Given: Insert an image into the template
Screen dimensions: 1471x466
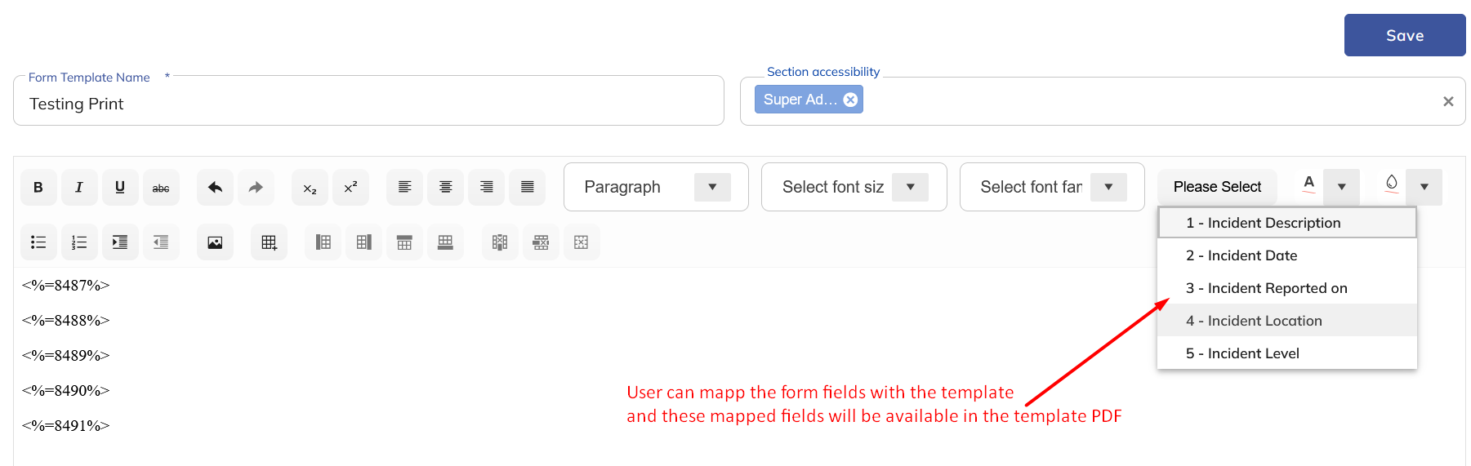Looking at the screenshot, I should click(x=215, y=242).
